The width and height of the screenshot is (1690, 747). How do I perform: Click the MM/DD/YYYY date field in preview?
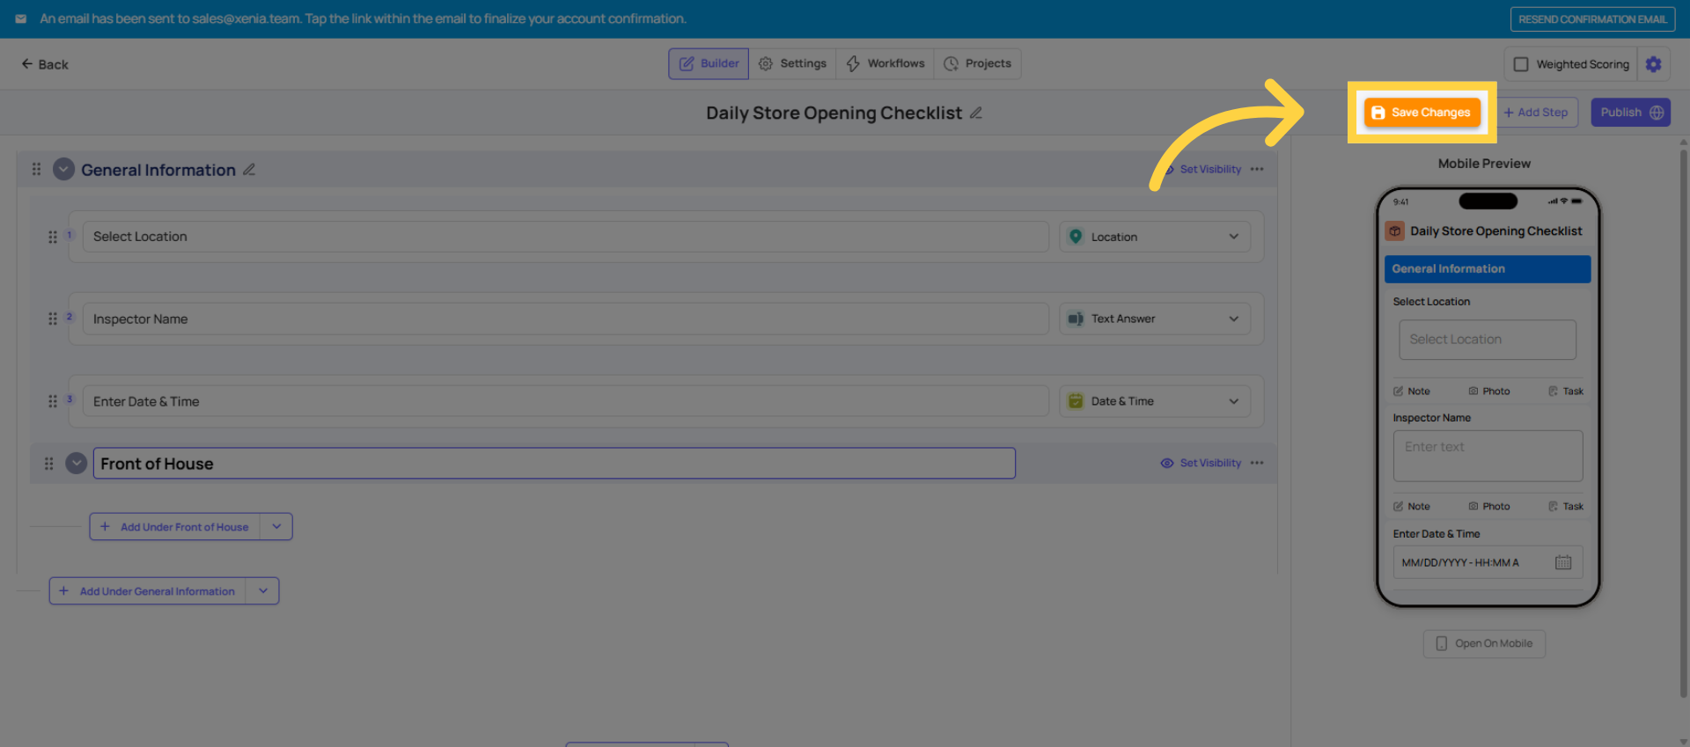1488,562
